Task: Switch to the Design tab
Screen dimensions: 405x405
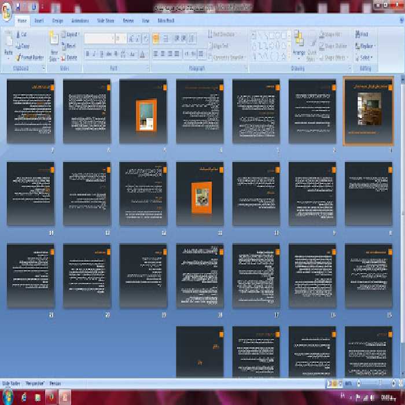Action: click(57, 20)
